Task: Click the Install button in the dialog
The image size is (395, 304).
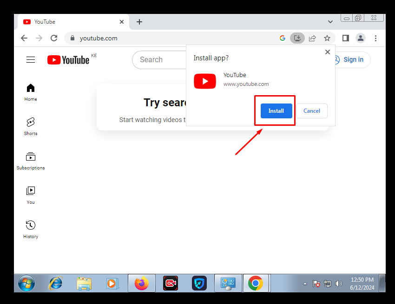Action: (276, 111)
